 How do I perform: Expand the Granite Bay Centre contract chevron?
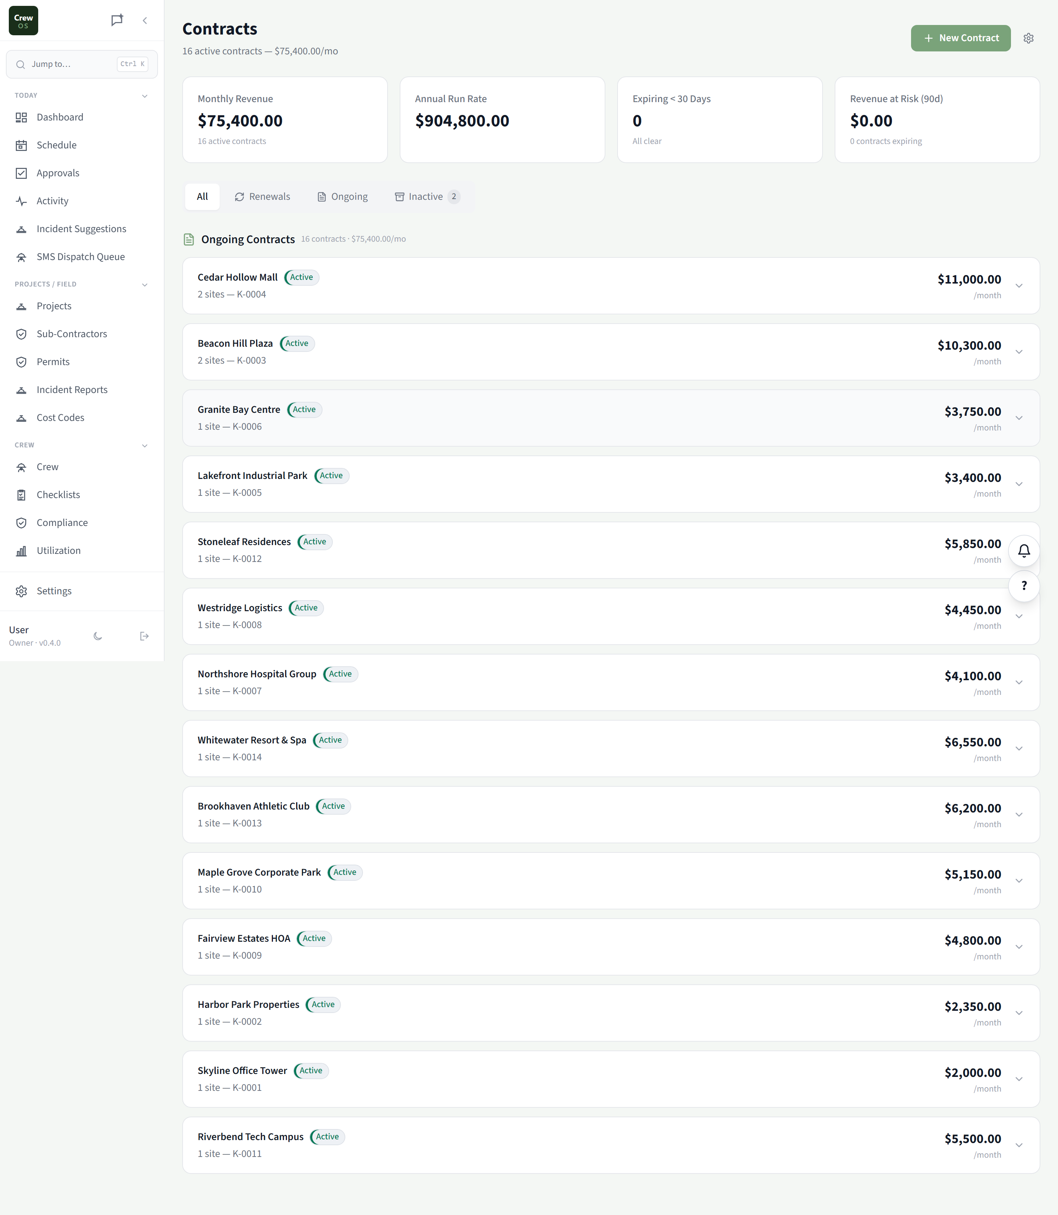1019,418
